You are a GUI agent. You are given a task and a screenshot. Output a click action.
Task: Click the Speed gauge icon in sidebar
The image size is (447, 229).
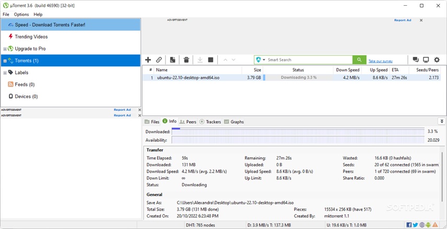click(x=11, y=25)
